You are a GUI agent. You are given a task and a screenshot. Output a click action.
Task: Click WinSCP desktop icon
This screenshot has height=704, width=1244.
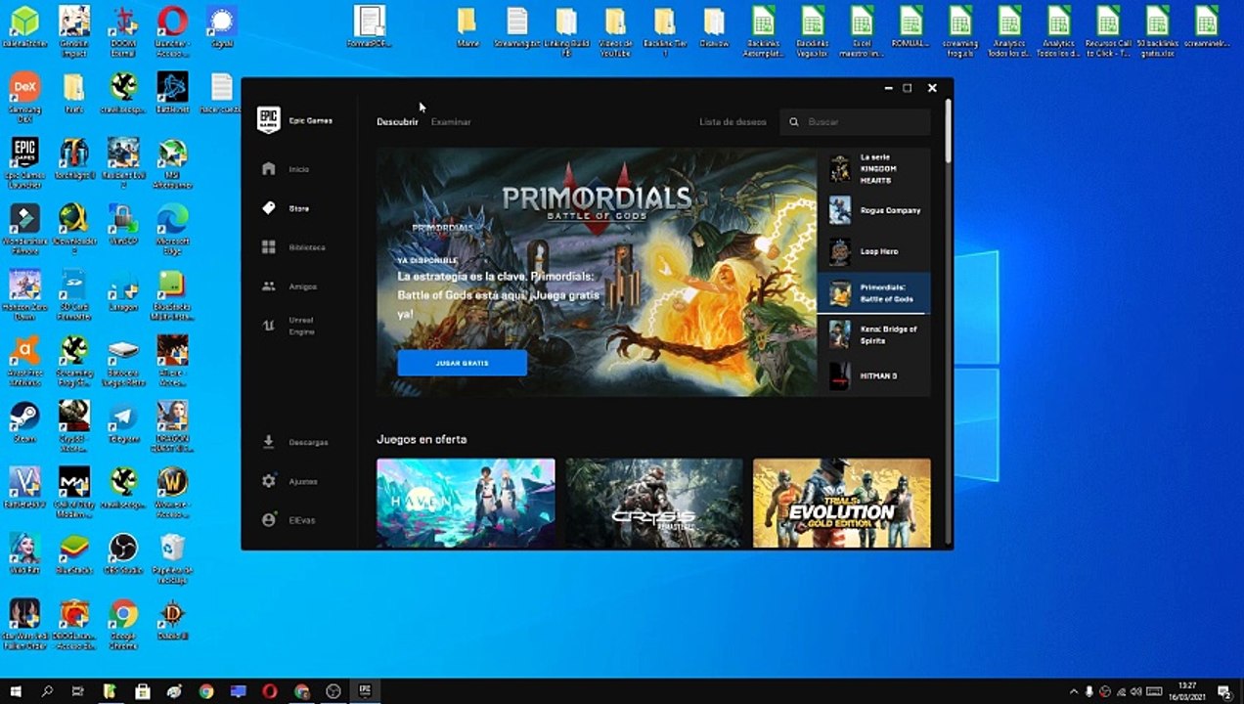(x=123, y=224)
